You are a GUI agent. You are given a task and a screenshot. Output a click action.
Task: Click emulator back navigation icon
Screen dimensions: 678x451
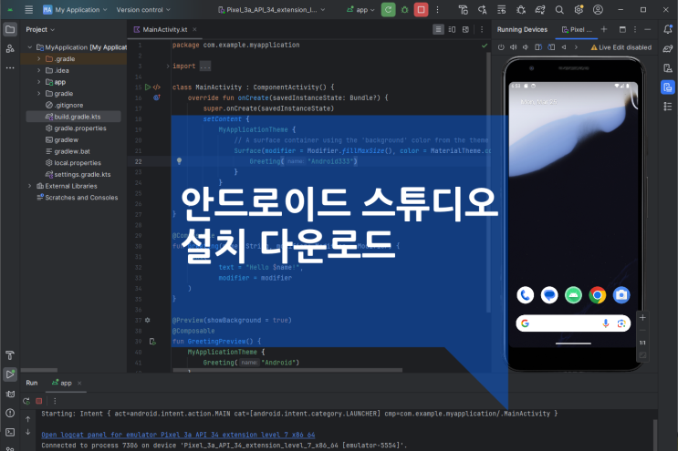point(564,47)
